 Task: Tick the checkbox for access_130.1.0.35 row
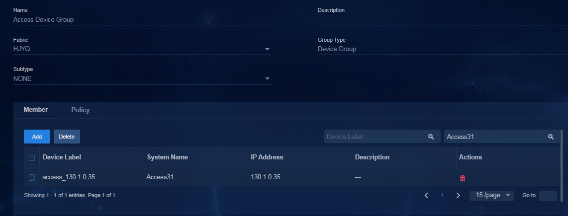32,177
